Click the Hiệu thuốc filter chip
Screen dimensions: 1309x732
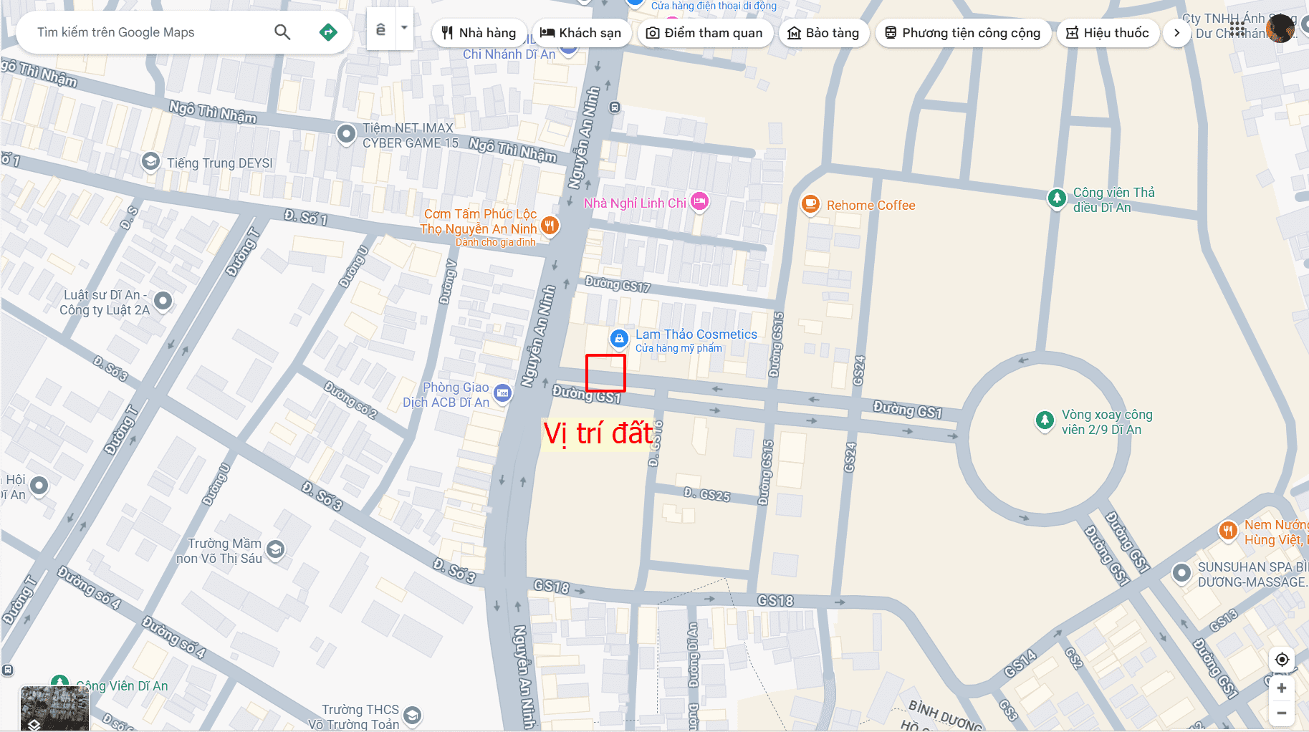coord(1108,33)
